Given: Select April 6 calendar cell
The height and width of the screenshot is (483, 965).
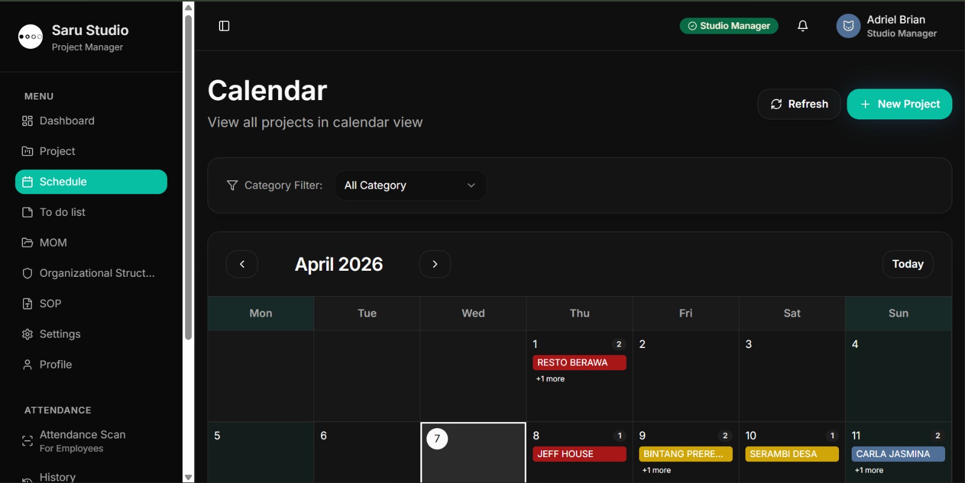Looking at the screenshot, I should pos(367,452).
